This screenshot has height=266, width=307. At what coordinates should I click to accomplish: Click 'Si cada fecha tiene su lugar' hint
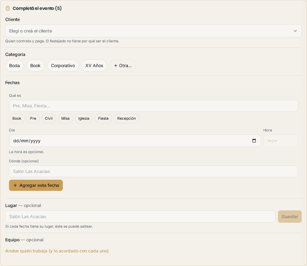49,226
